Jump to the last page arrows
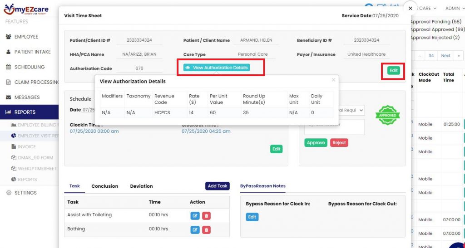Screen dimensions: 465x248 (459, 56)
